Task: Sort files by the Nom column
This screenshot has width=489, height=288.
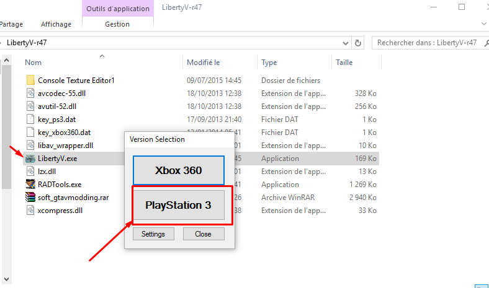Action: click(33, 63)
